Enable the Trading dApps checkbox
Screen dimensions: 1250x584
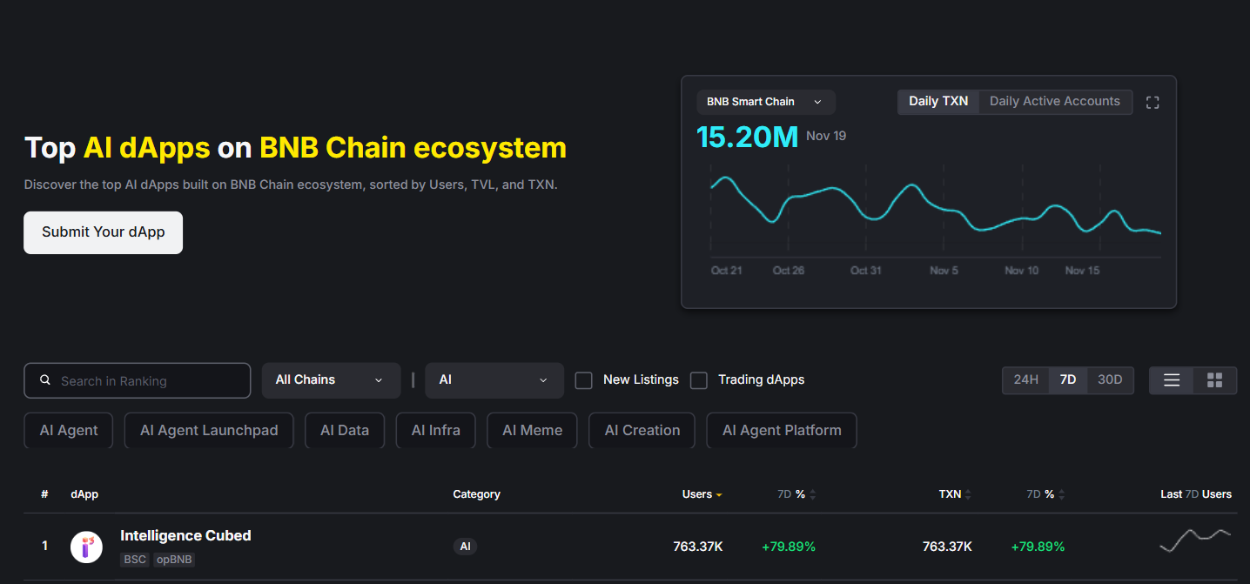tap(699, 380)
